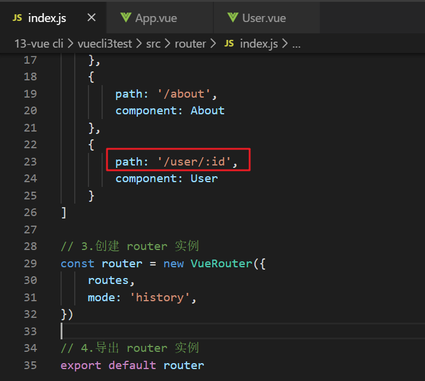This screenshot has height=381, width=425.
Task: Click index.js file name in breadcrumb
Action: [259, 43]
